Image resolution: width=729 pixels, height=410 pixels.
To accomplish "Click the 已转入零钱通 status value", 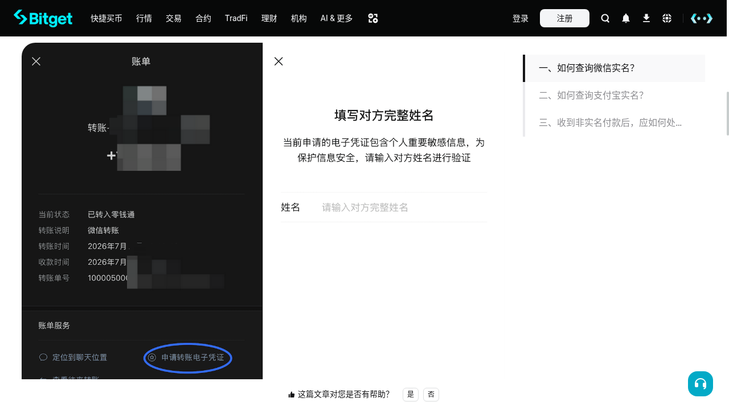I will coord(111,215).
